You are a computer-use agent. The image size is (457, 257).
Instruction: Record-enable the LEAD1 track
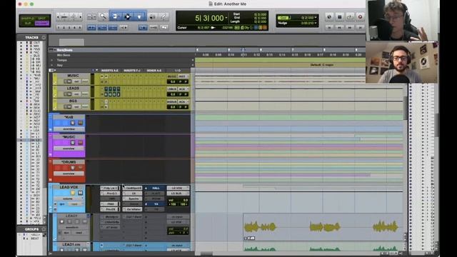[x=62, y=222]
